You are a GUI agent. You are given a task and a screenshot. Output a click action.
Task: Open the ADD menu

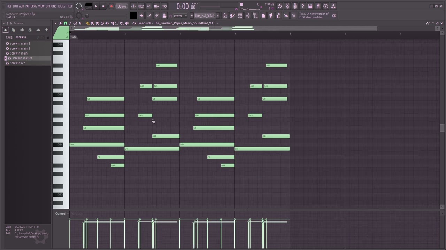pos(22,6)
